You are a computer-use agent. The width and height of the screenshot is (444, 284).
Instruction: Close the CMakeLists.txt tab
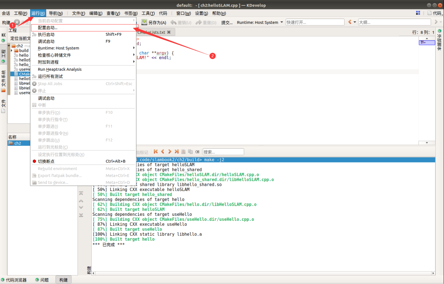(169, 32)
